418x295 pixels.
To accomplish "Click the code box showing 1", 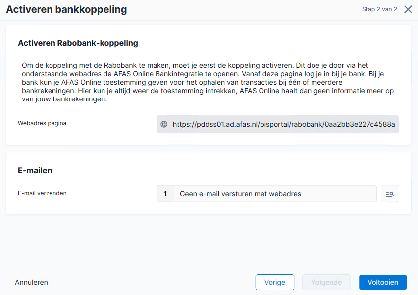I will [x=165, y=194].
